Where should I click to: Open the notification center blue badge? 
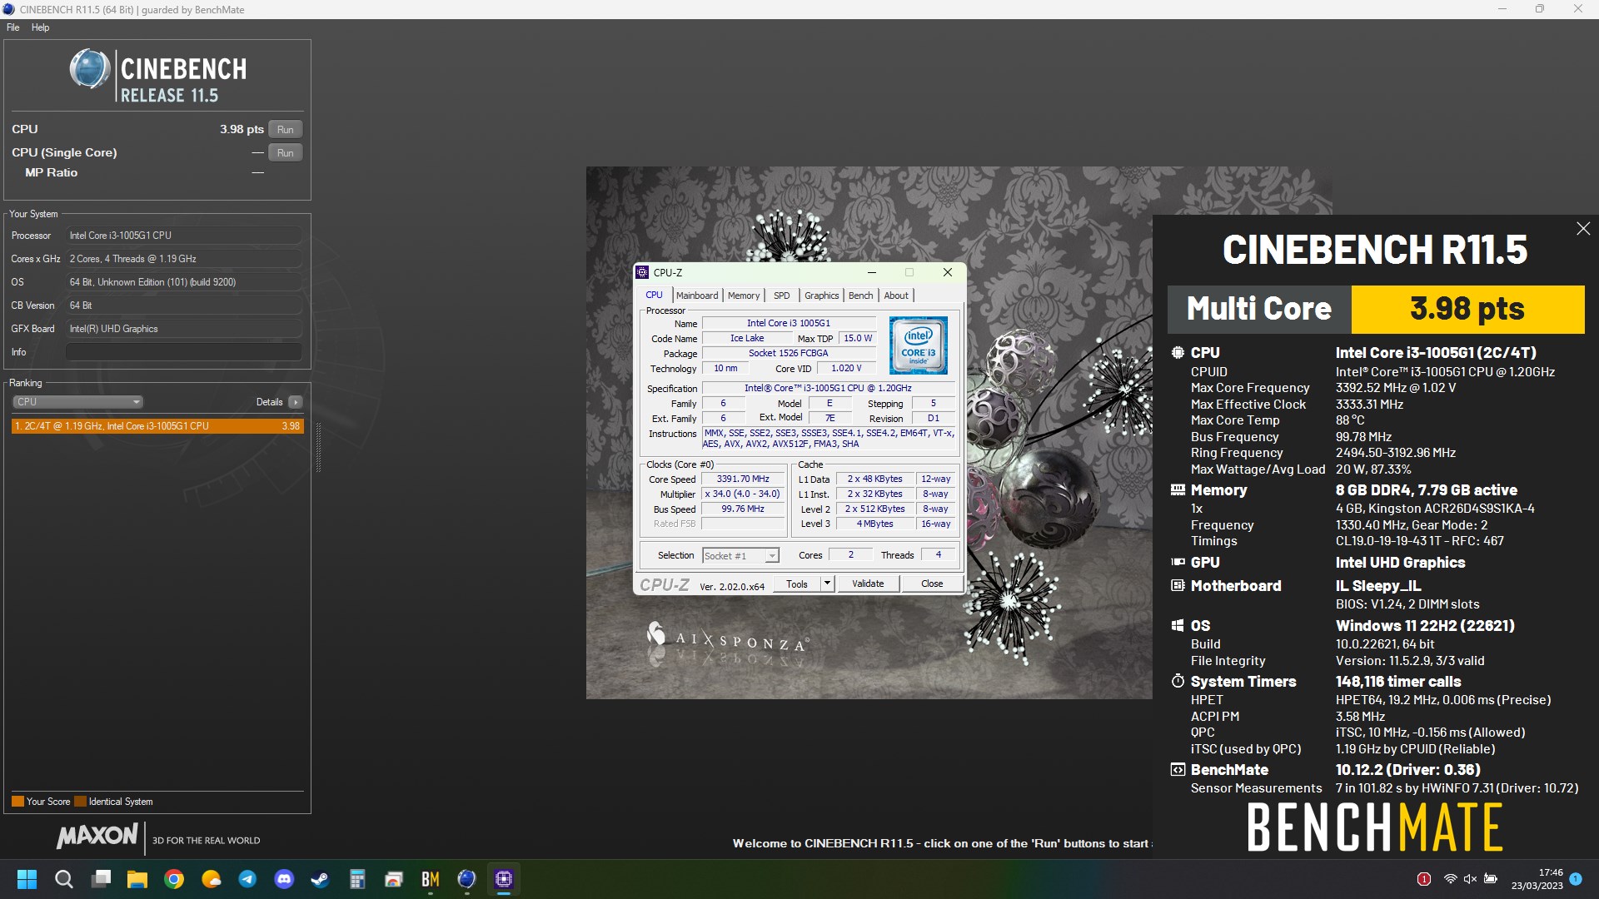tap(1575, 878)
